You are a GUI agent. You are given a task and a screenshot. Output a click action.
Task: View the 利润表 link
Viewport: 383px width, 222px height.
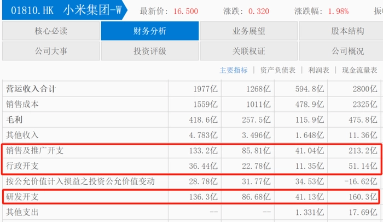(318, 70)
